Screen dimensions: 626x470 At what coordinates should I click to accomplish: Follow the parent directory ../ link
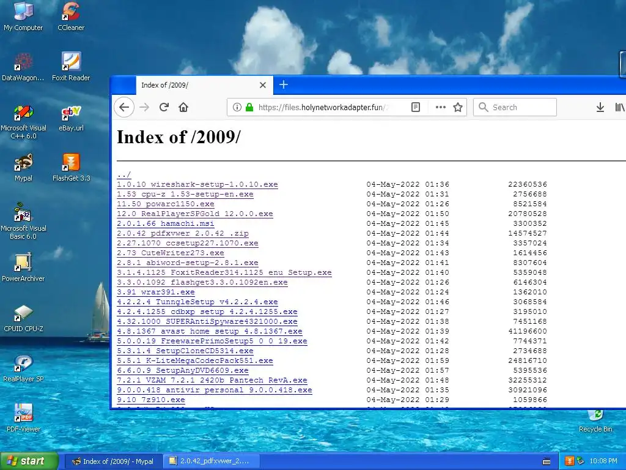click(x=123, y=174)
